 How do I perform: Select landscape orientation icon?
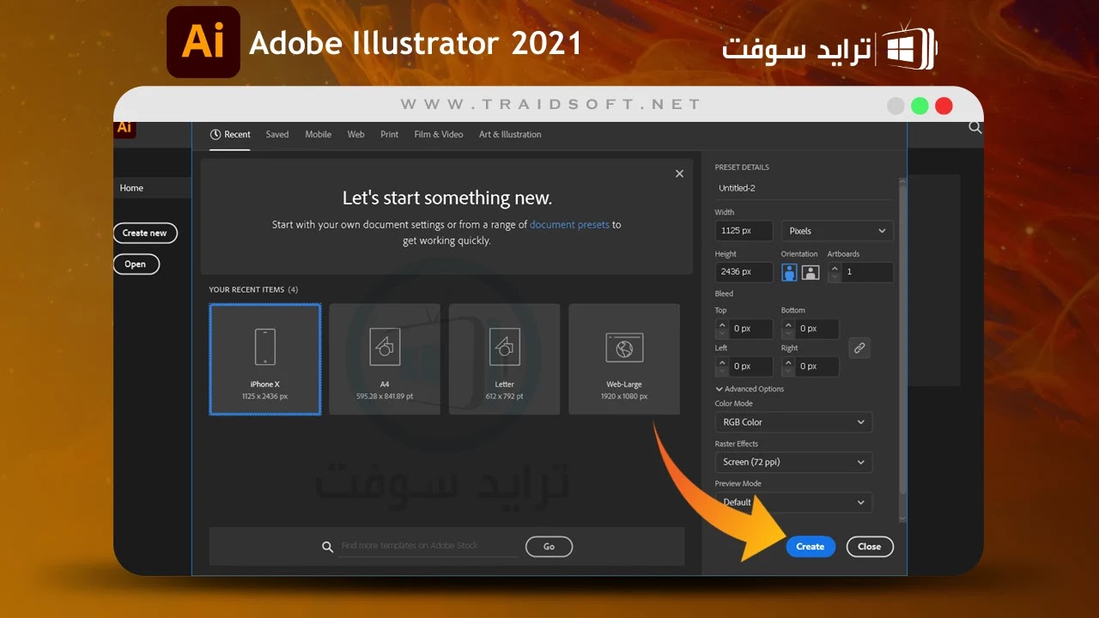click(811, 273)
